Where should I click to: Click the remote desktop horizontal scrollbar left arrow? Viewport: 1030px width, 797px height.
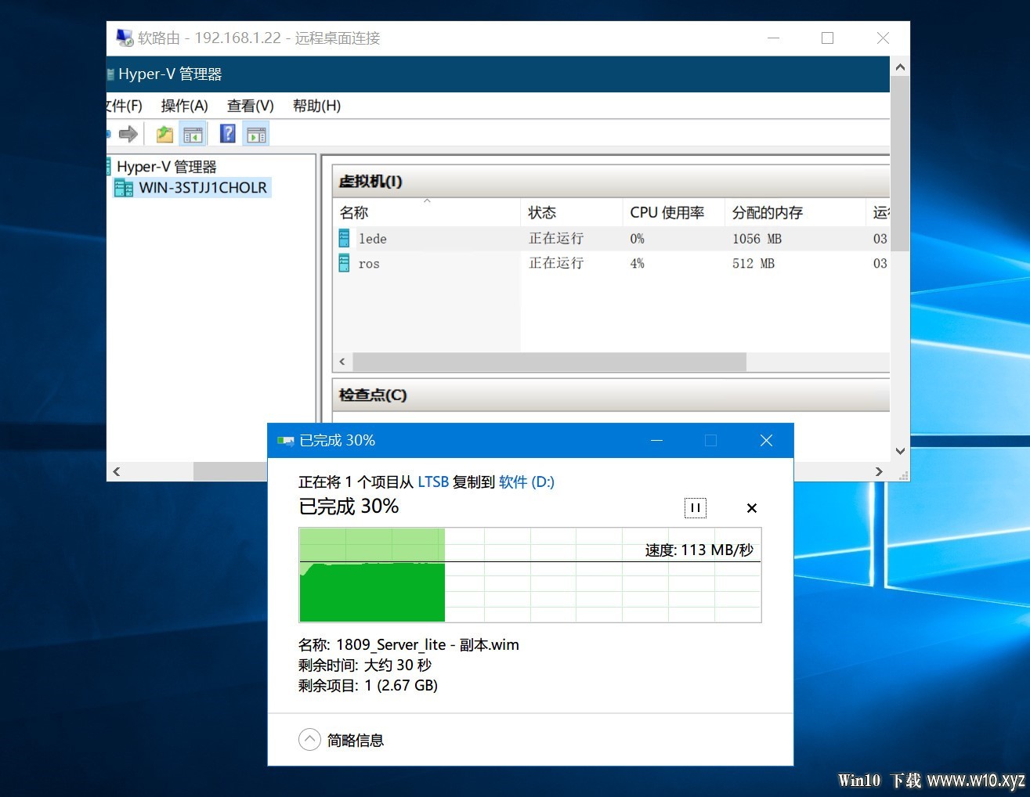[x=117, y=471]
